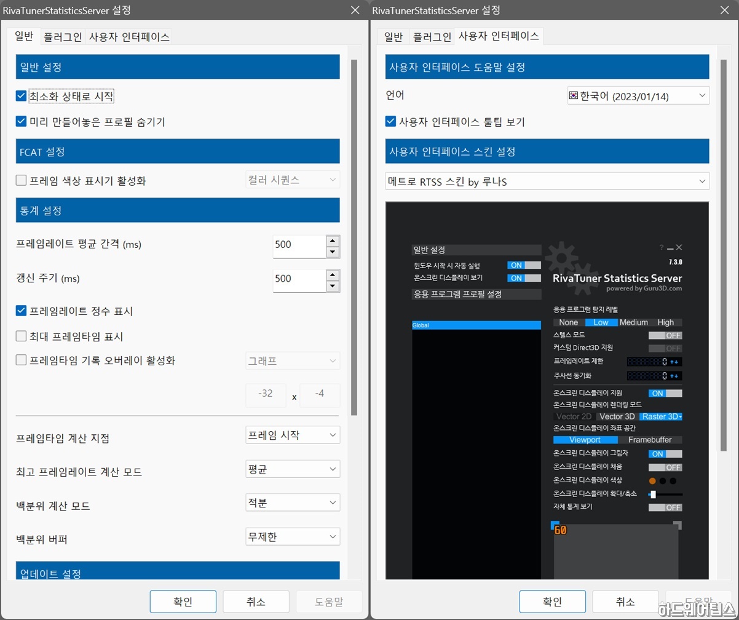Open 최고 프레임레이트 계산 모드 dropdown showing 평균
Viewport: 739px width, 620px height.
[293, 469]
